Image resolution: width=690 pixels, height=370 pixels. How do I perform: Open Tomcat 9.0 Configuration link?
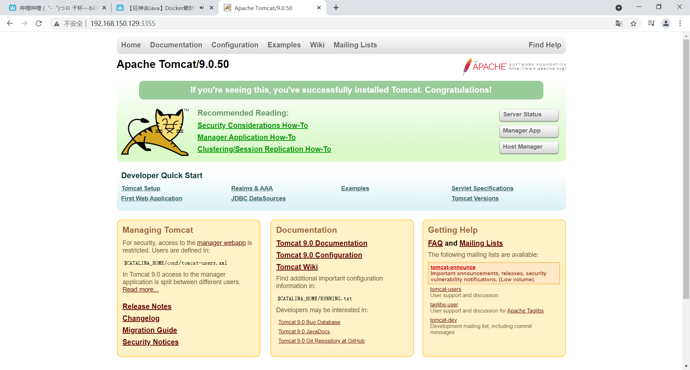tap(319, 255)
